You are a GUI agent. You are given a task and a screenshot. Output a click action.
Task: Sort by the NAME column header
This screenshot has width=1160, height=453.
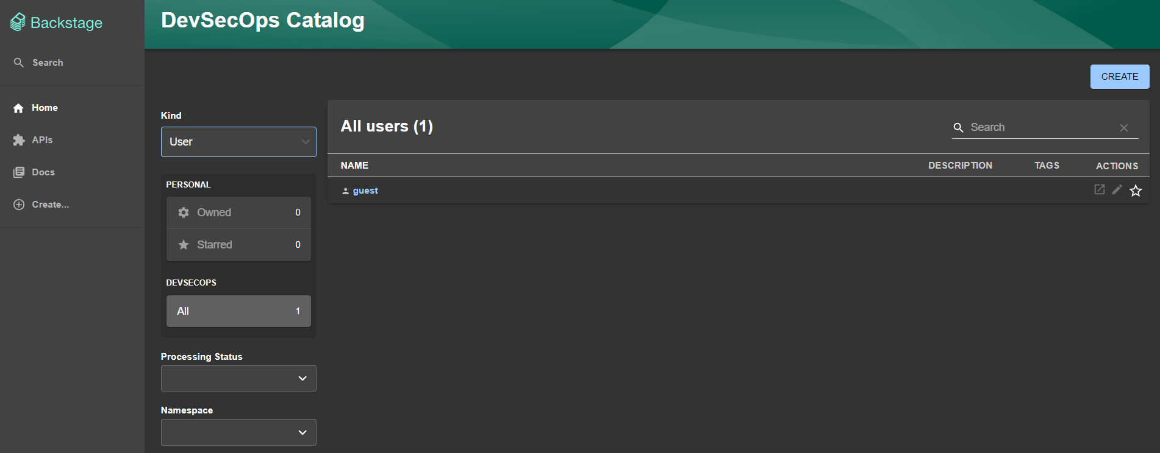(x=354, y=166)
